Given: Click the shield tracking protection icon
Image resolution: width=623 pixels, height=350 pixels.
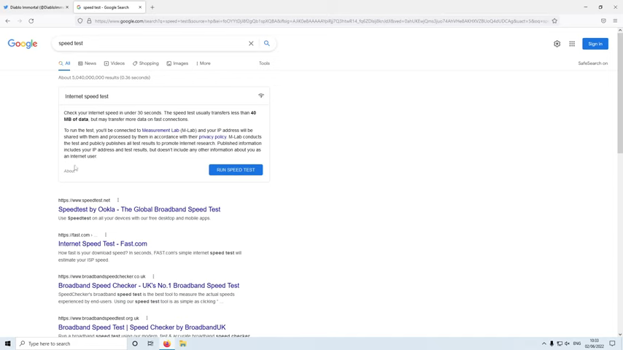Looking at the screenshot, I should point(80,21).
